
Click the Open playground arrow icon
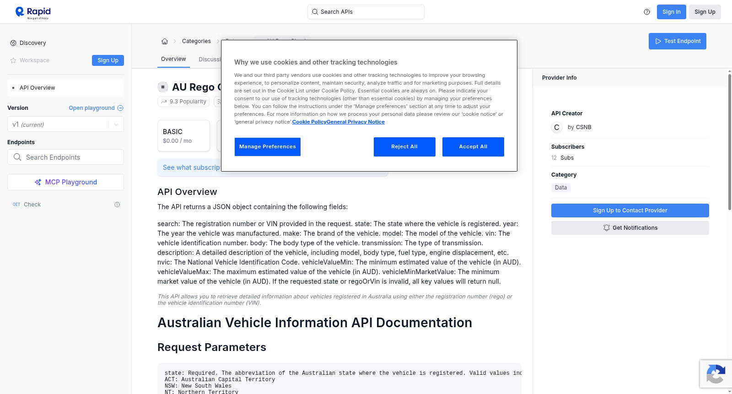coord(120,108)
